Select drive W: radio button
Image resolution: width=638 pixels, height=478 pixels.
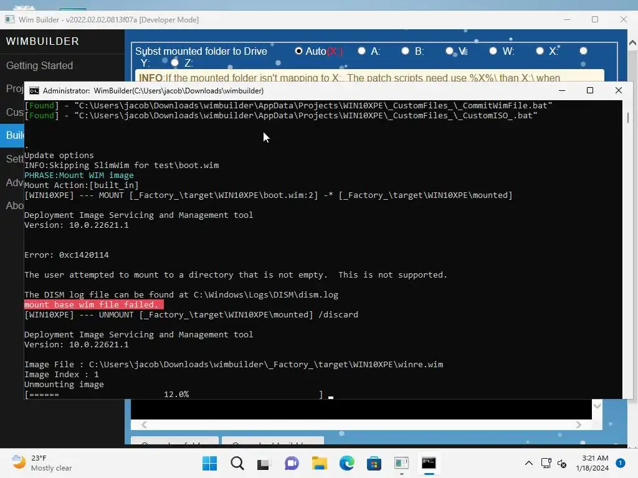pos(493,51)
